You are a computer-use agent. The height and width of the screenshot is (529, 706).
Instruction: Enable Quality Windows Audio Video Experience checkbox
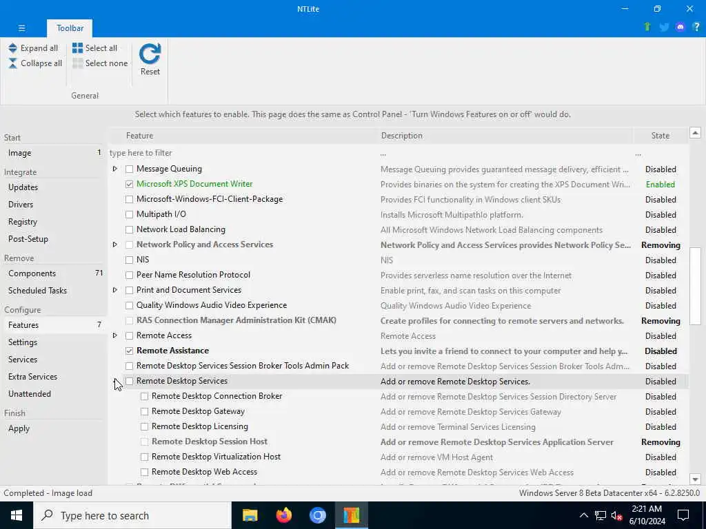[129, 305]
